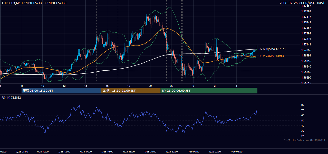Click hour label 22 under price chart
Image resolution: width=328 pixels, height=154 pixels.
pos(172,86)
